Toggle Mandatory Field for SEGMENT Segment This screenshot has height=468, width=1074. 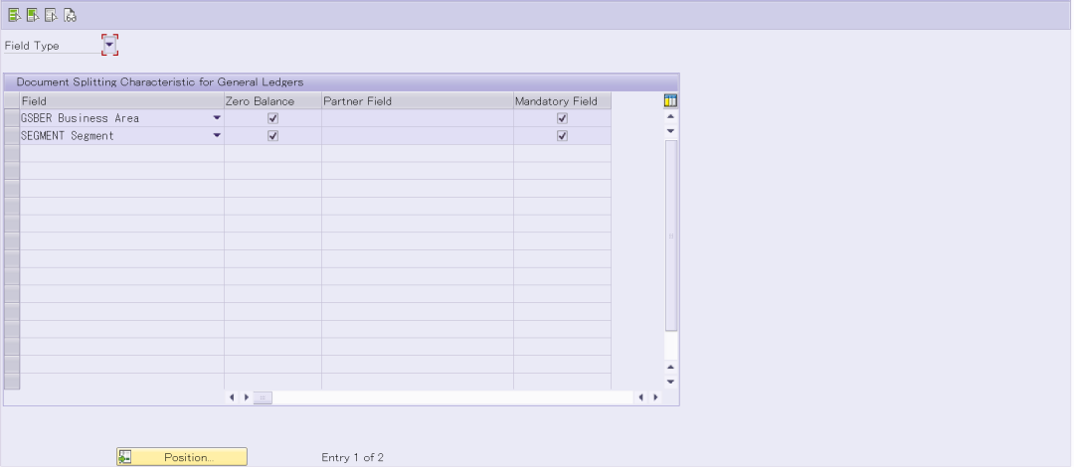click(x=562, y=135)
